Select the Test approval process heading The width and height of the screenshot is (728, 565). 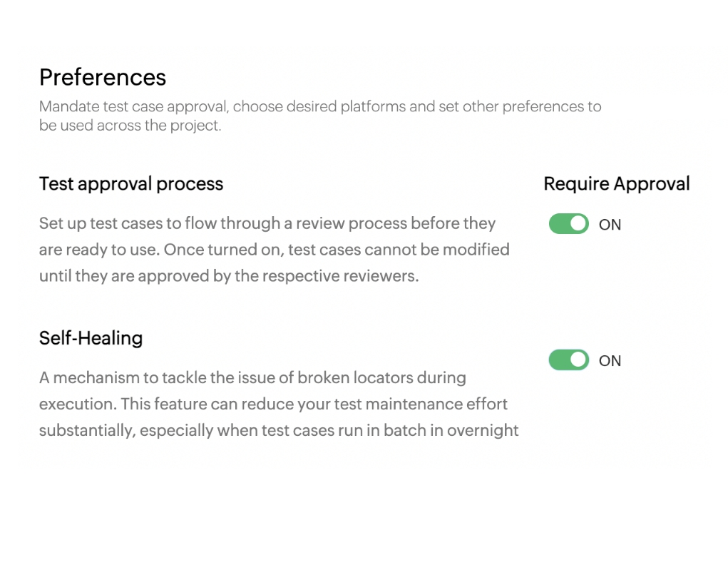(131, 184)
